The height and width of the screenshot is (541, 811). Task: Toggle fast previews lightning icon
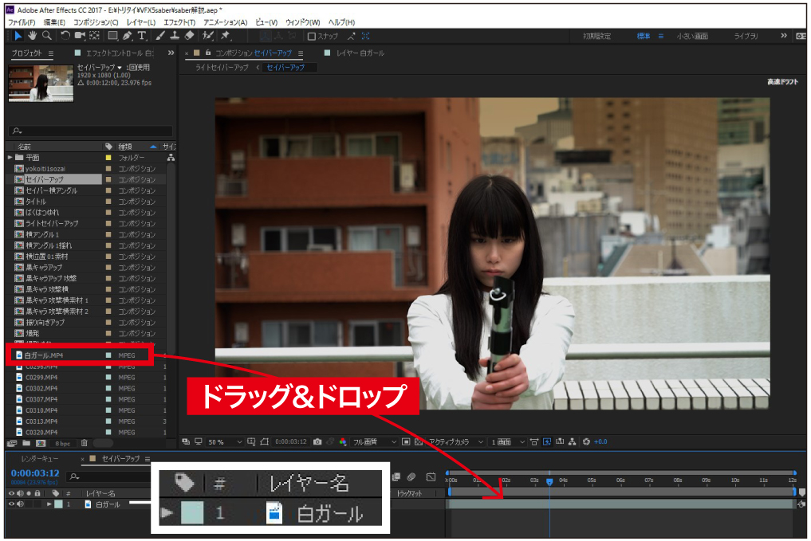[547, 441]
